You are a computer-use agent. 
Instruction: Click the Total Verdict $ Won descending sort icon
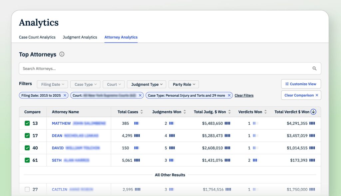pos(313,112)
